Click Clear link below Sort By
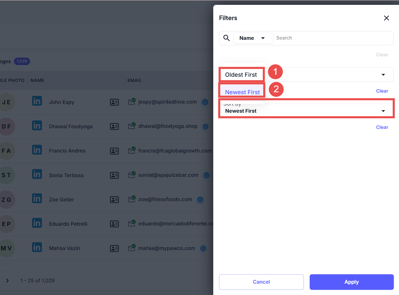 [382, 127]
